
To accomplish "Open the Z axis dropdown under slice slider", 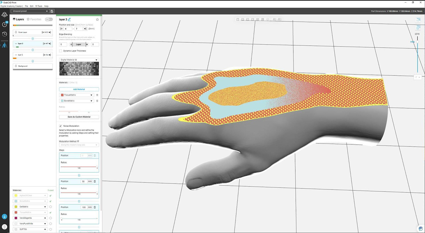I will pos(418,77).
